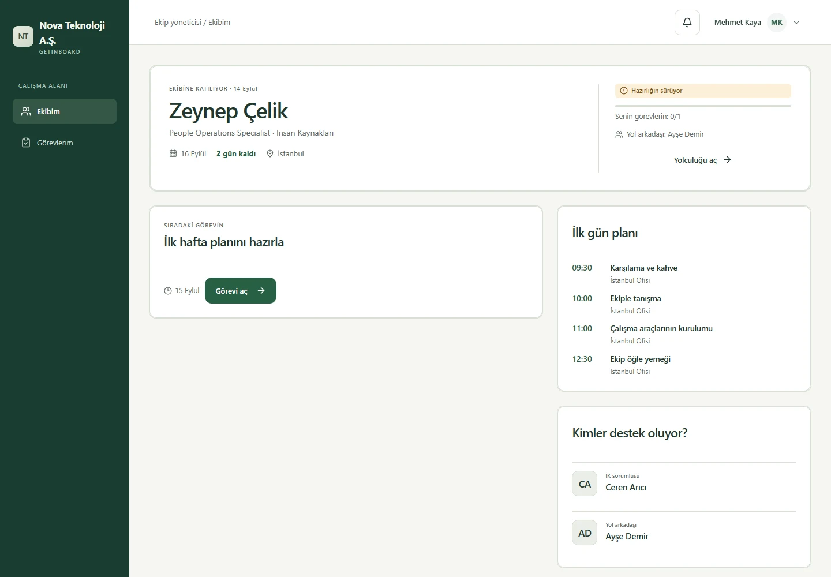Click the people icon by Yol arkadaşı
Screen dimensions: 831x577
point(619,134)
